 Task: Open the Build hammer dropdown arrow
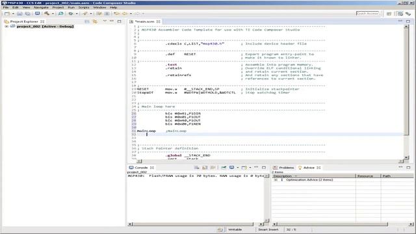[x=53, y=14]
